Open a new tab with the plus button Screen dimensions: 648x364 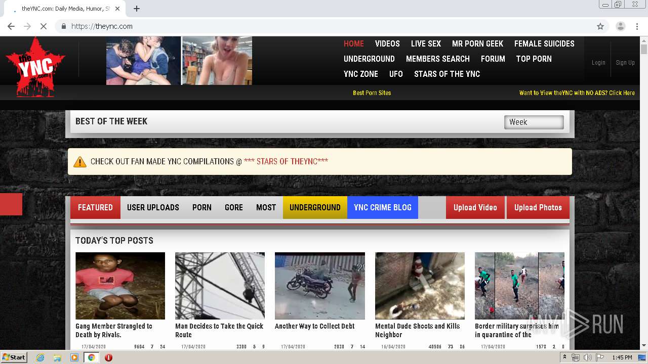point(137,9)
